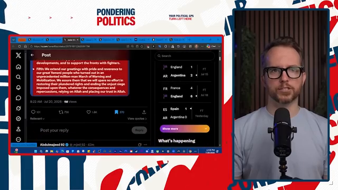The width and height of the screenshot is (338, 190).
Task: Open the Spain vs Argentina match result
Action: tap(185, 113)
